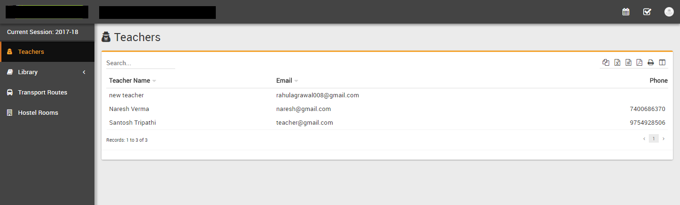Export teachers list as PDF
Image resolution: width=680 pixels, height=205 pixels.
tap(639, 62)
